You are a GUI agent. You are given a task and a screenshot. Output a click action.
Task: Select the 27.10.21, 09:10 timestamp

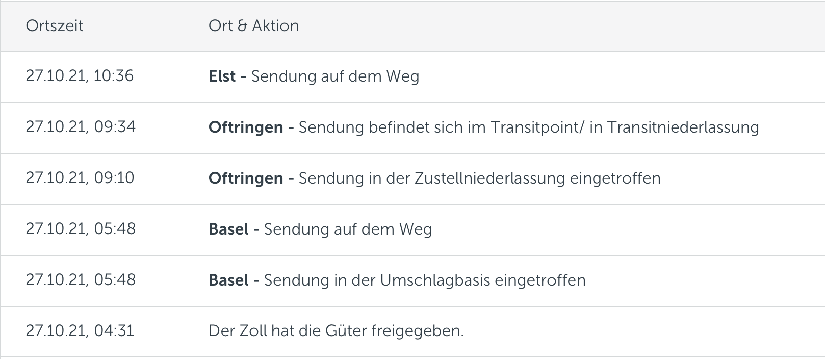point(80,178)
